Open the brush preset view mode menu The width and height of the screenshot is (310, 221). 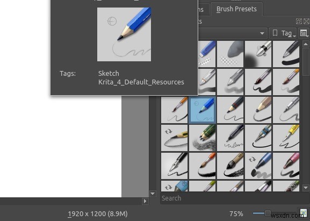304,33
